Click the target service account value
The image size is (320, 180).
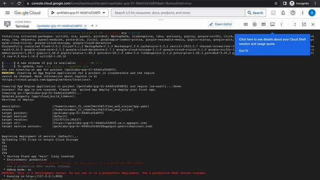pos(102,126)
